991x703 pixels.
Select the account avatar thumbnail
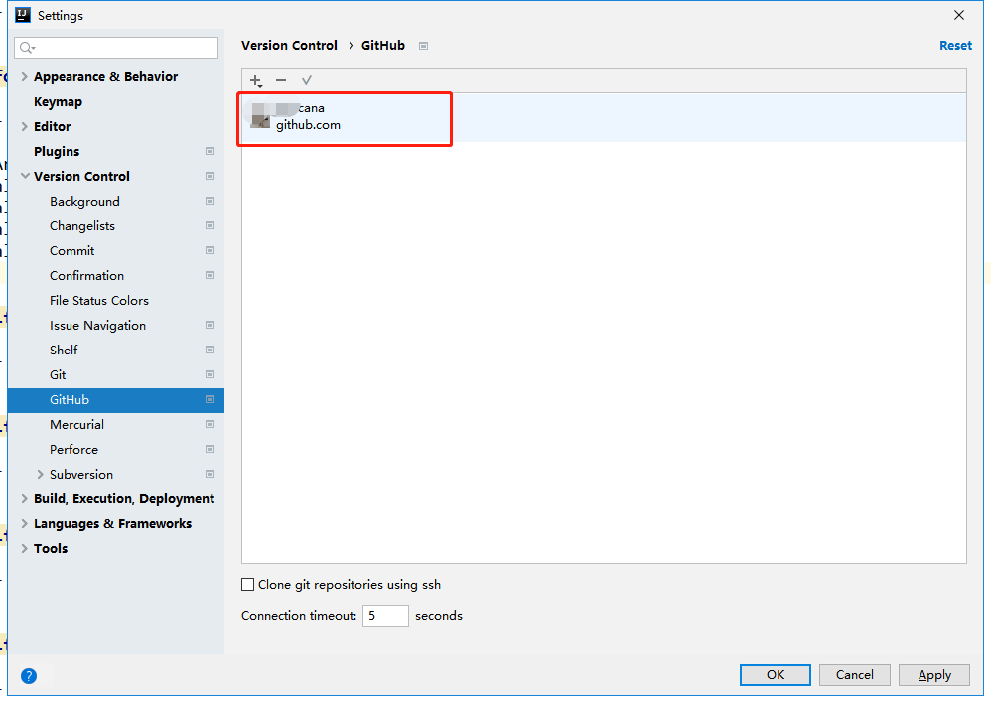[260, 116]
